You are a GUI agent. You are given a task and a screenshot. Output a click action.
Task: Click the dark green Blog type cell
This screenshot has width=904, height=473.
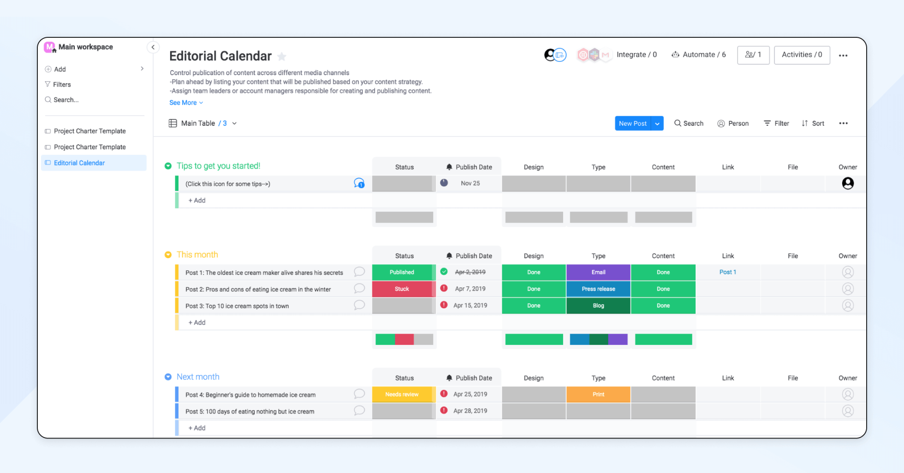pyautogui.click(x=598, y=306)
